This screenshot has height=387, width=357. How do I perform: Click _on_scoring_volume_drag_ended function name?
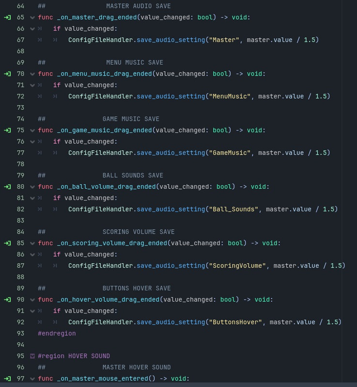pyautogui.click(x=112, y=243)
